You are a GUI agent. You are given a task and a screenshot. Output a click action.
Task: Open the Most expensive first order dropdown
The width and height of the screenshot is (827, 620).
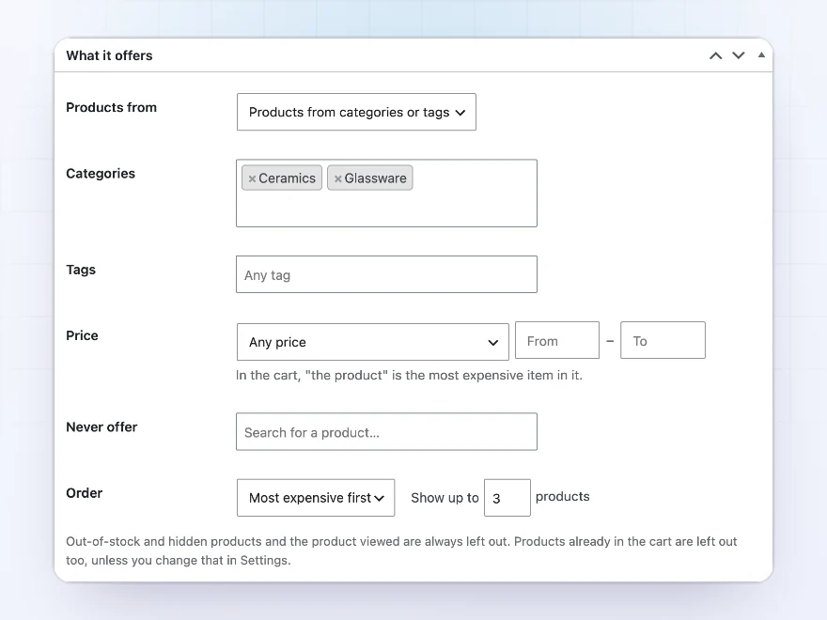[x=316, y=498]
